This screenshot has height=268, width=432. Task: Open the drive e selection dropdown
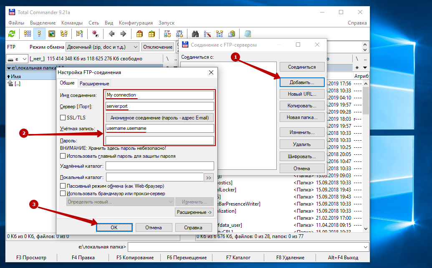17,59
